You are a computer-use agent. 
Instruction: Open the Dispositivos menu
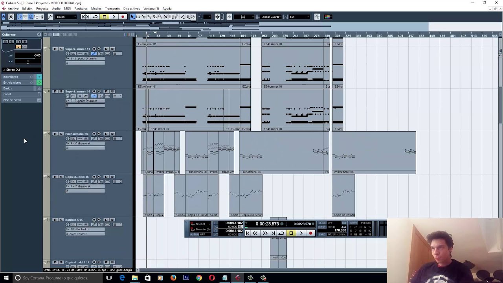131,8
